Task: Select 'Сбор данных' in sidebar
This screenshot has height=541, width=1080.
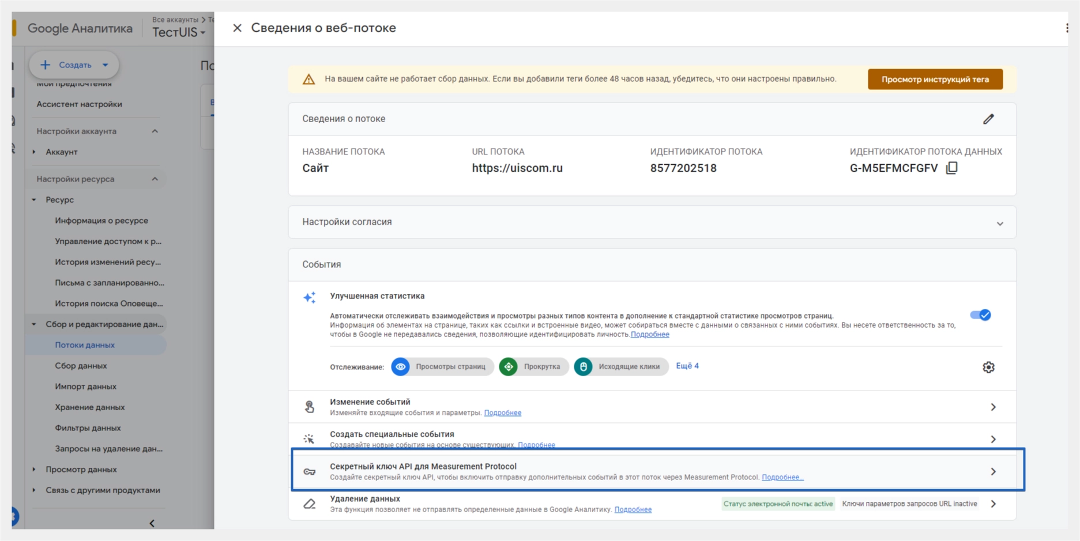Action: pos(81,366)
